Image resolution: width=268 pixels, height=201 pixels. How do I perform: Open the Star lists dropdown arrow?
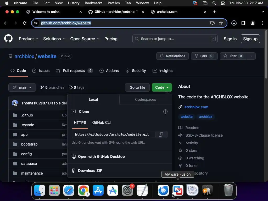pos(251,56)
